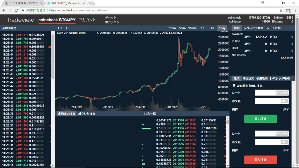Switch to レバレッジ残高 tab

(253, 28)
